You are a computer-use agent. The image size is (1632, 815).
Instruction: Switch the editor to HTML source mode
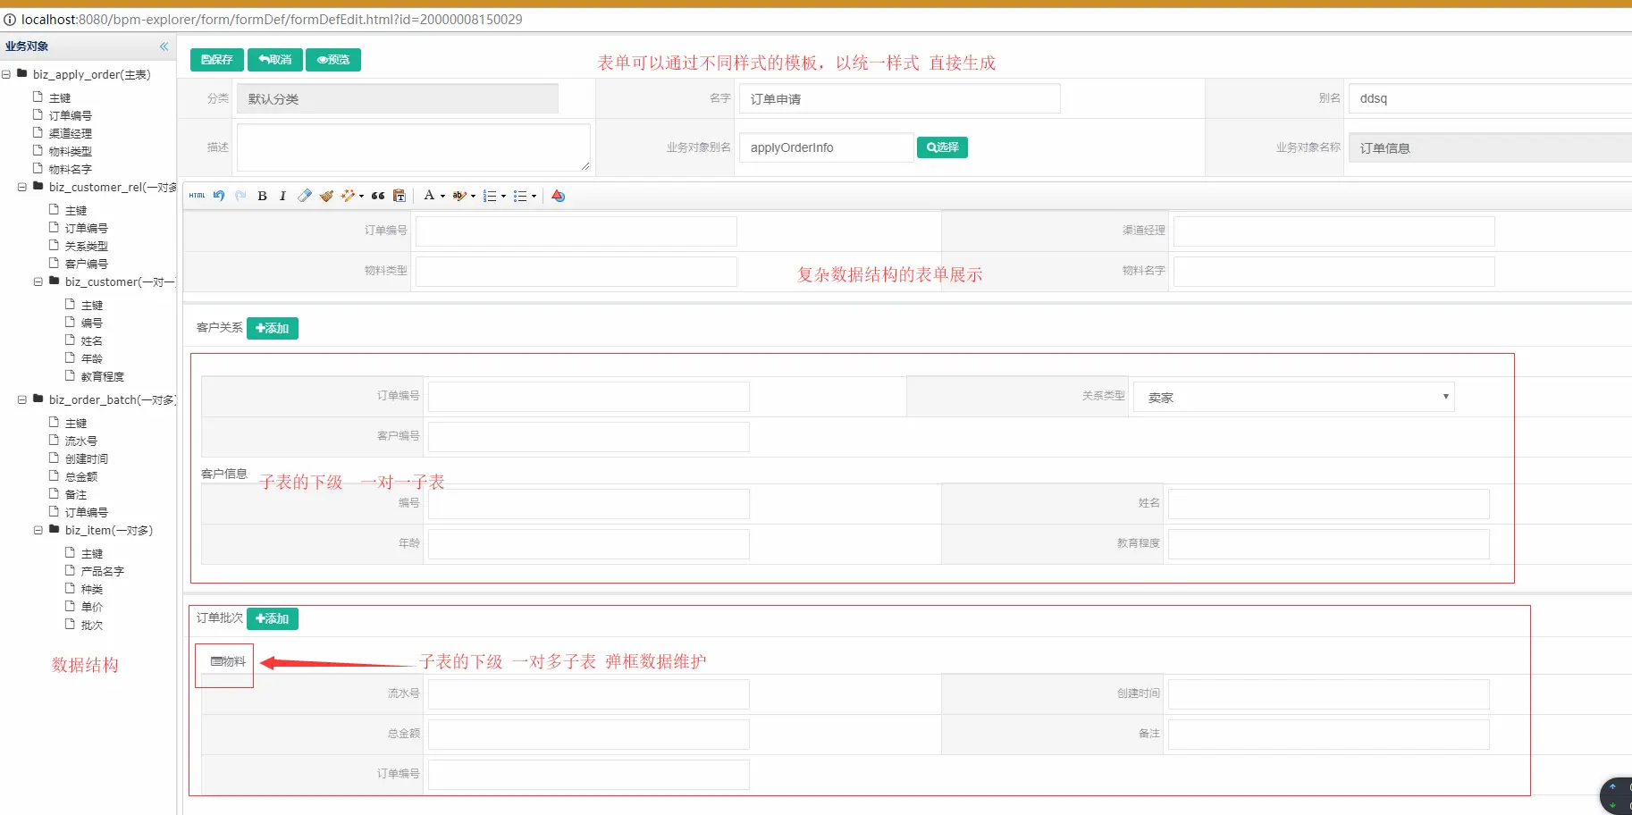(197, 196)
